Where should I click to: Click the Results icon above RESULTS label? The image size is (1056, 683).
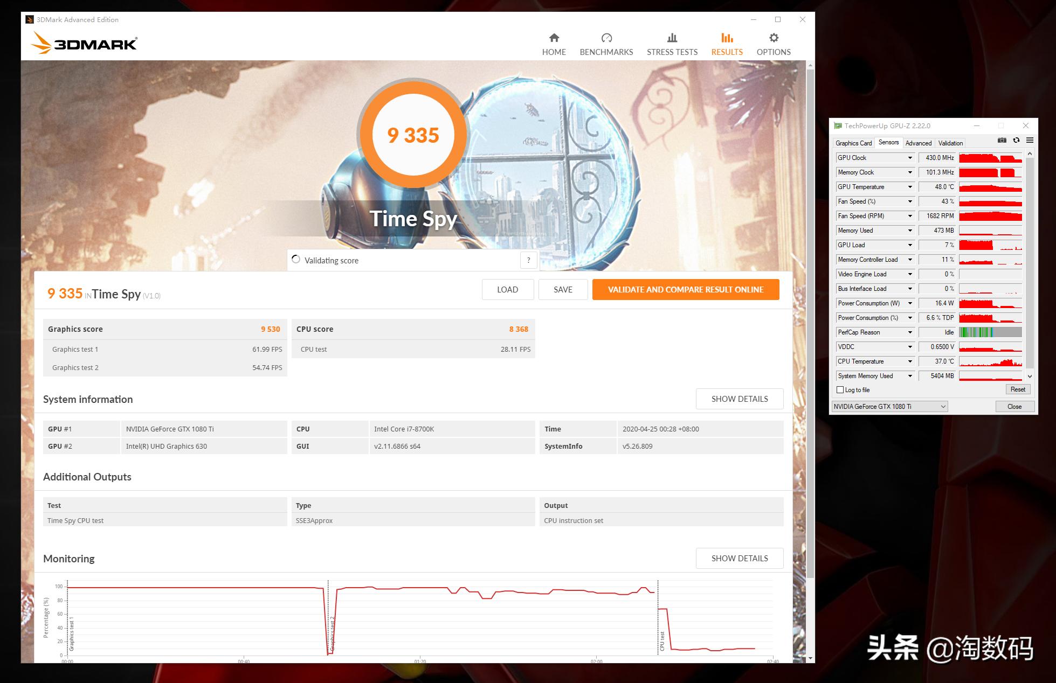pos(727,38)
